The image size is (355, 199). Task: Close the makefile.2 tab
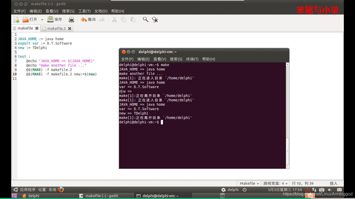point(69,28)
